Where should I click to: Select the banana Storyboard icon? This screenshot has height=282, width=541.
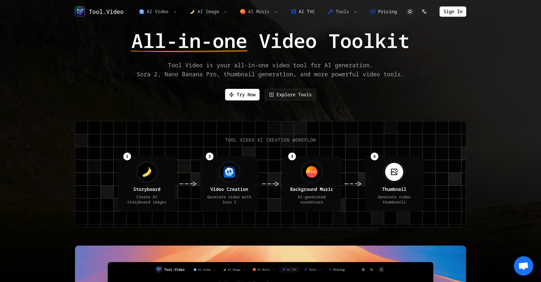click(x=147, y=172)
